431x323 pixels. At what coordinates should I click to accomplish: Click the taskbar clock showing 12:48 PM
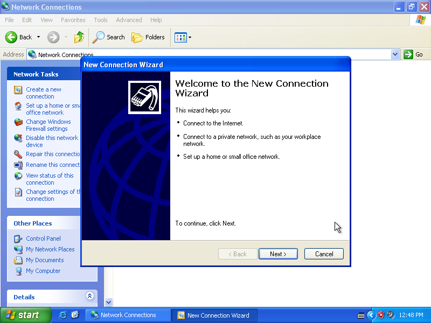pyautogui.click(x=411, y=315)
